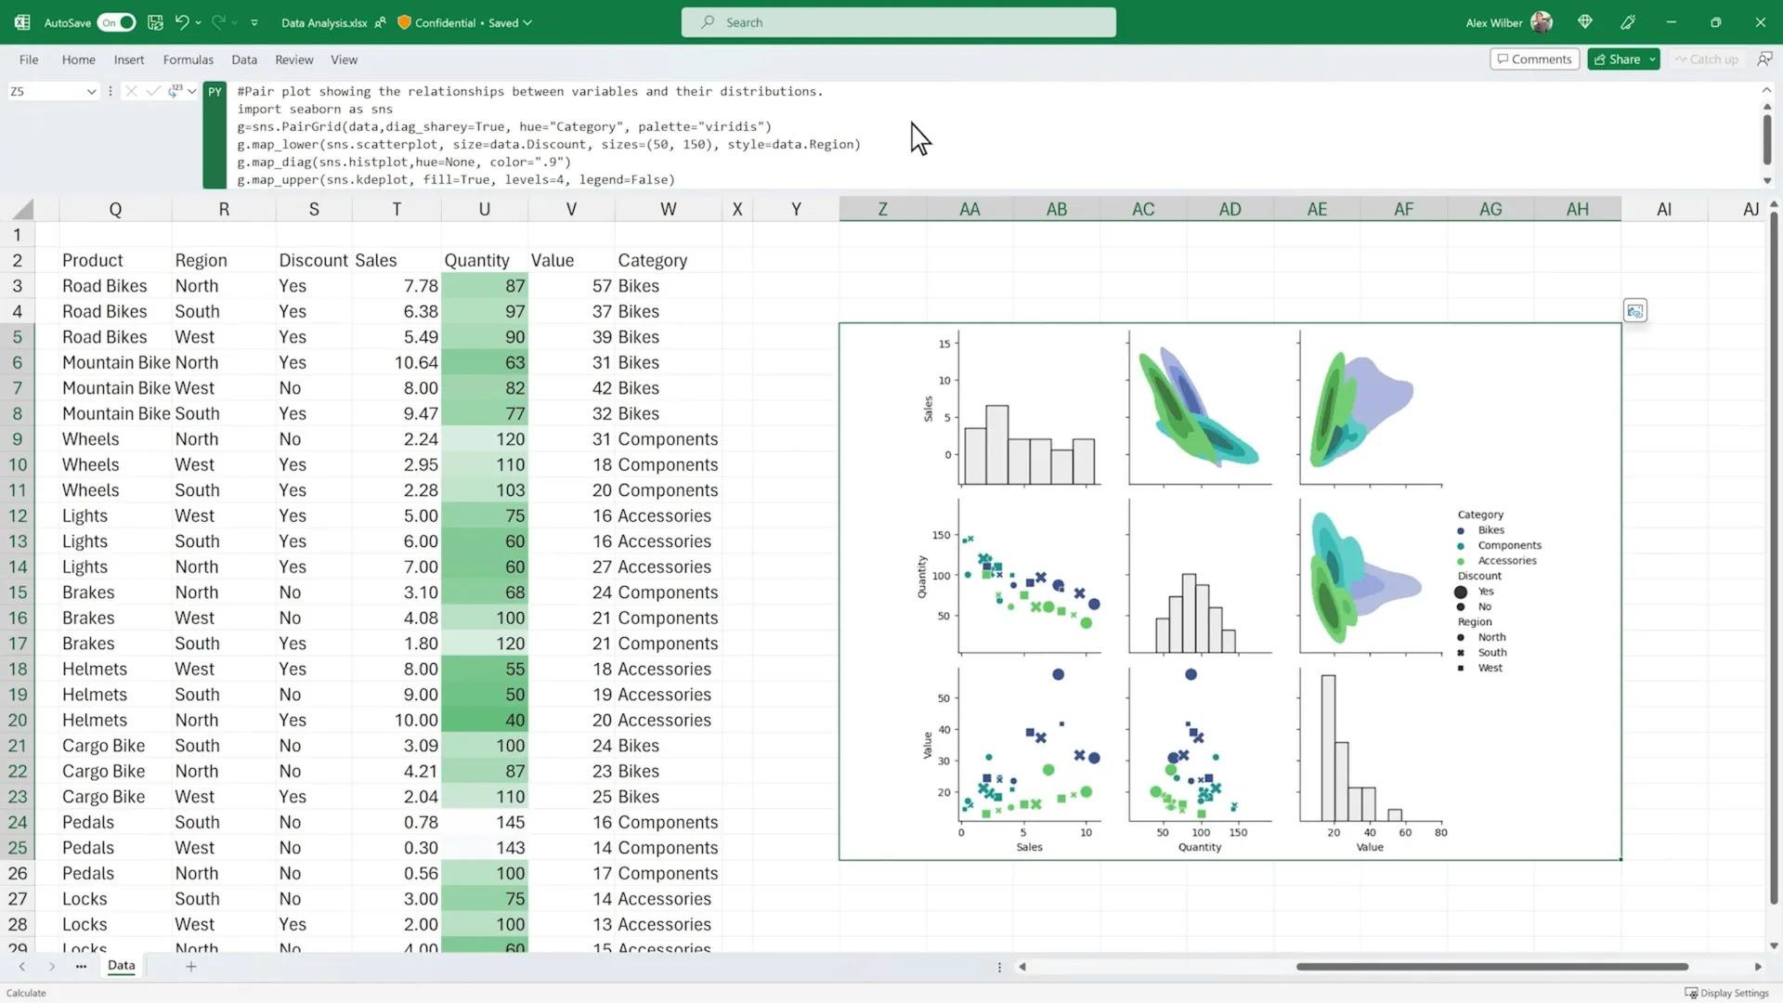Open the File menu
Image resolution: width=1783 pixels, height=1003 pixels.
coord(27,59)
